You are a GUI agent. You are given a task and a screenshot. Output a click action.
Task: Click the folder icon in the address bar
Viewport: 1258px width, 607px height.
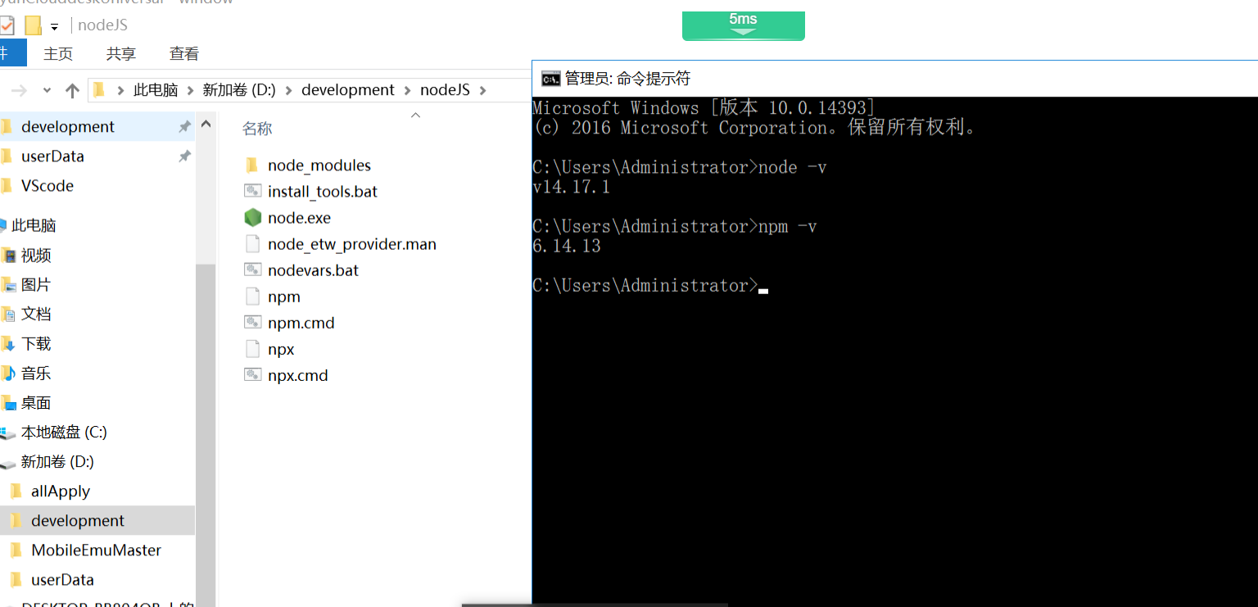(99, 89)
